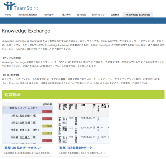Screen dimensions: 166x159
Task: Click the 社員名 column header in the table
Action: 76,107
